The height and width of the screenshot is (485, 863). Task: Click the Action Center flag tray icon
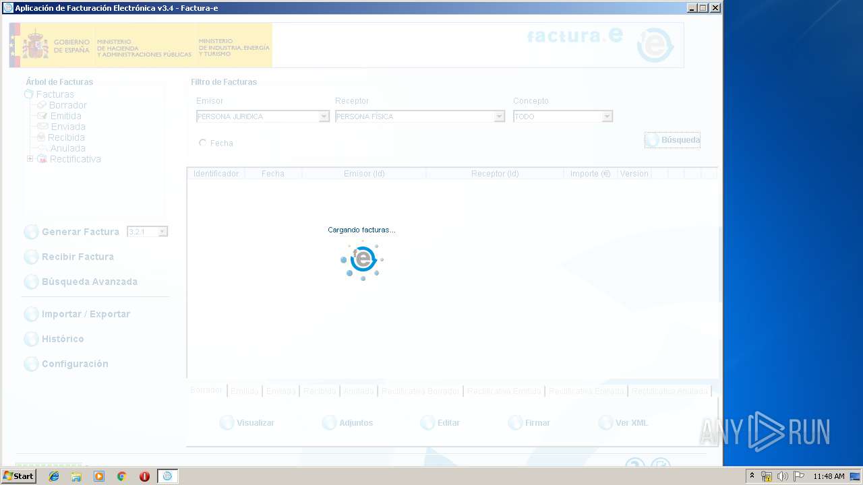[x=799, y=476]
